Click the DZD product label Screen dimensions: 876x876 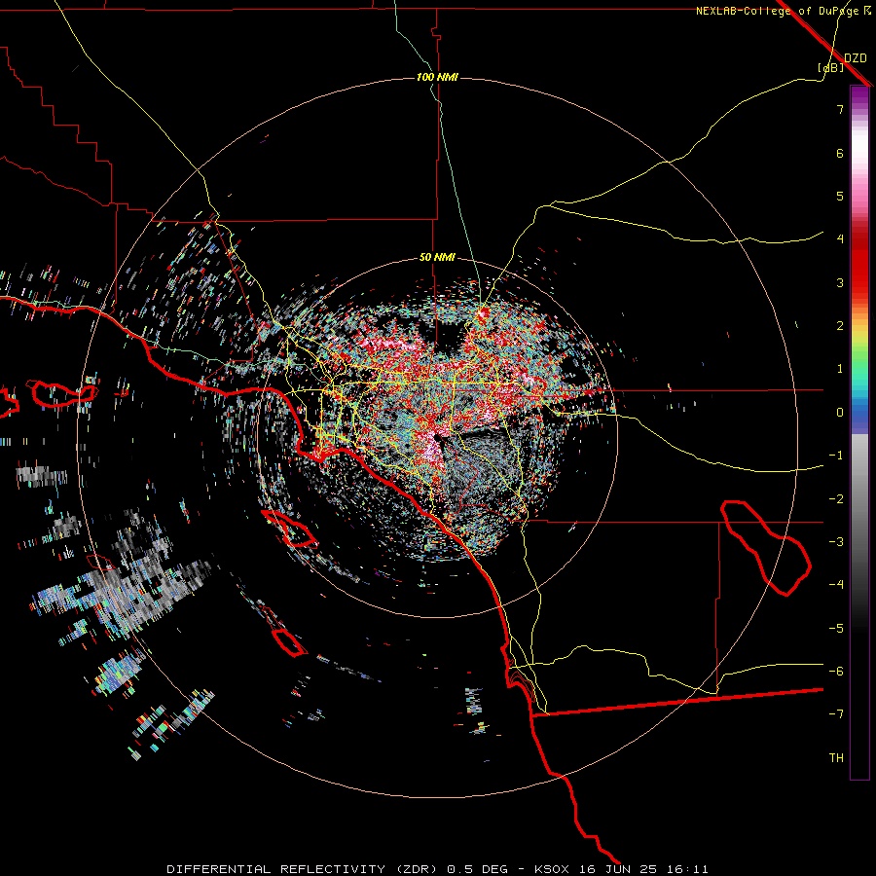(856, 58)
